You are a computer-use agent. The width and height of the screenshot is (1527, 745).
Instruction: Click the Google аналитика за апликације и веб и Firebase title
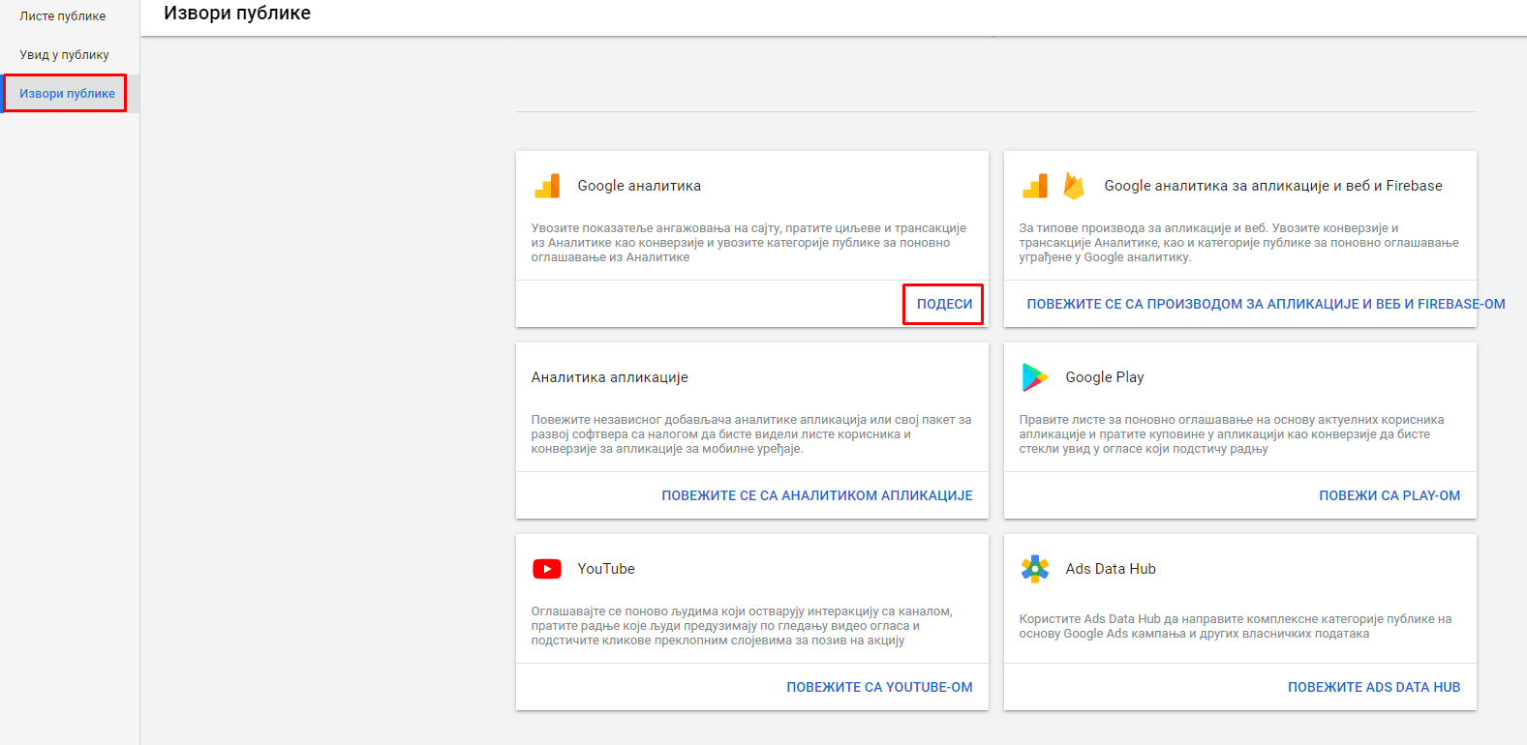tap(1273, 186)
